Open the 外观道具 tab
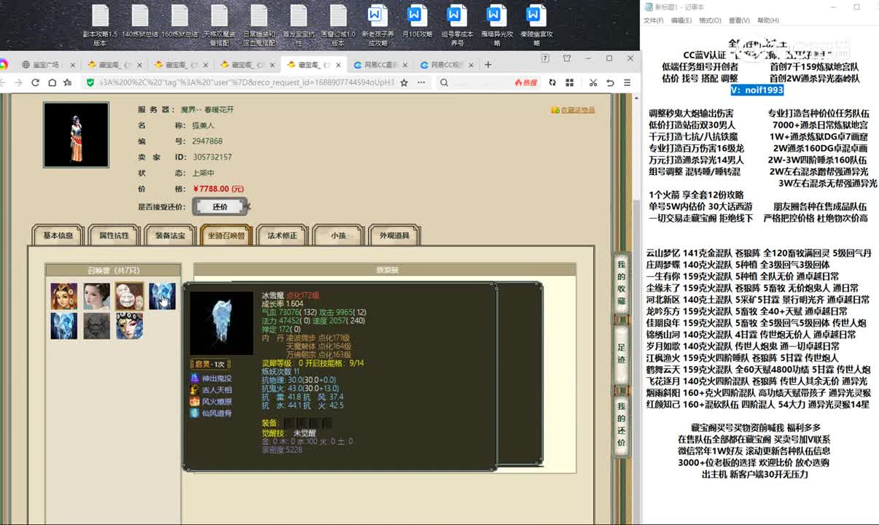The height and width of the screenshot is (525, 879). [x=394, y=236]
